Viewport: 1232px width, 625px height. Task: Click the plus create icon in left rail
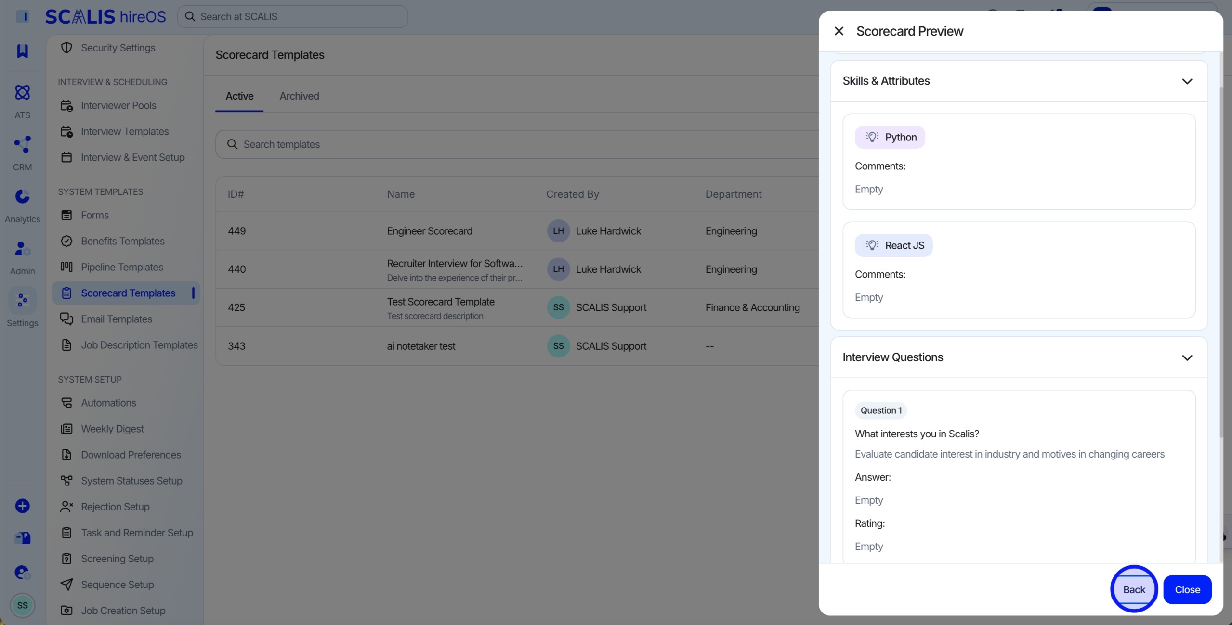(22, 506)
